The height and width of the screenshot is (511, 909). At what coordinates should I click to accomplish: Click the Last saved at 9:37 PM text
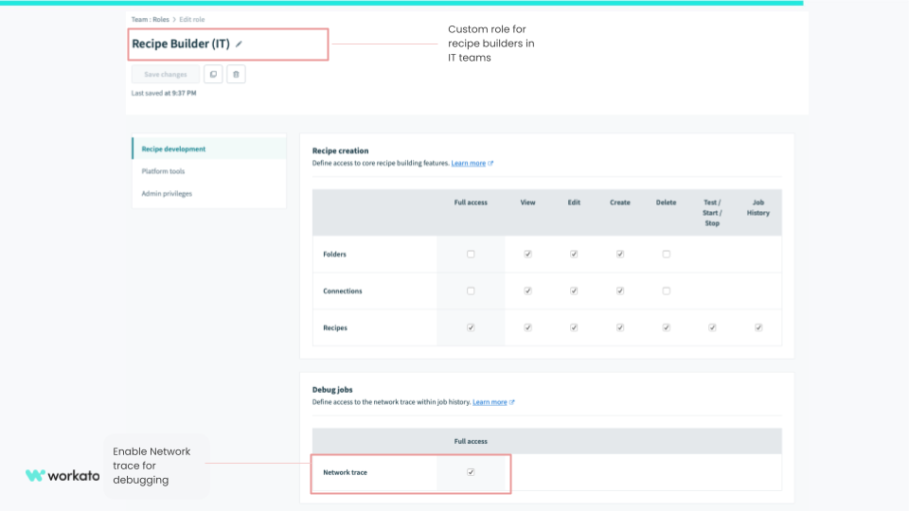pos(164,93)
